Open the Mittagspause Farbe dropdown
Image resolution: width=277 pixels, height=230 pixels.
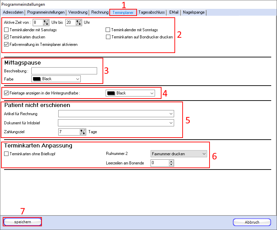(x=56, y=79)
